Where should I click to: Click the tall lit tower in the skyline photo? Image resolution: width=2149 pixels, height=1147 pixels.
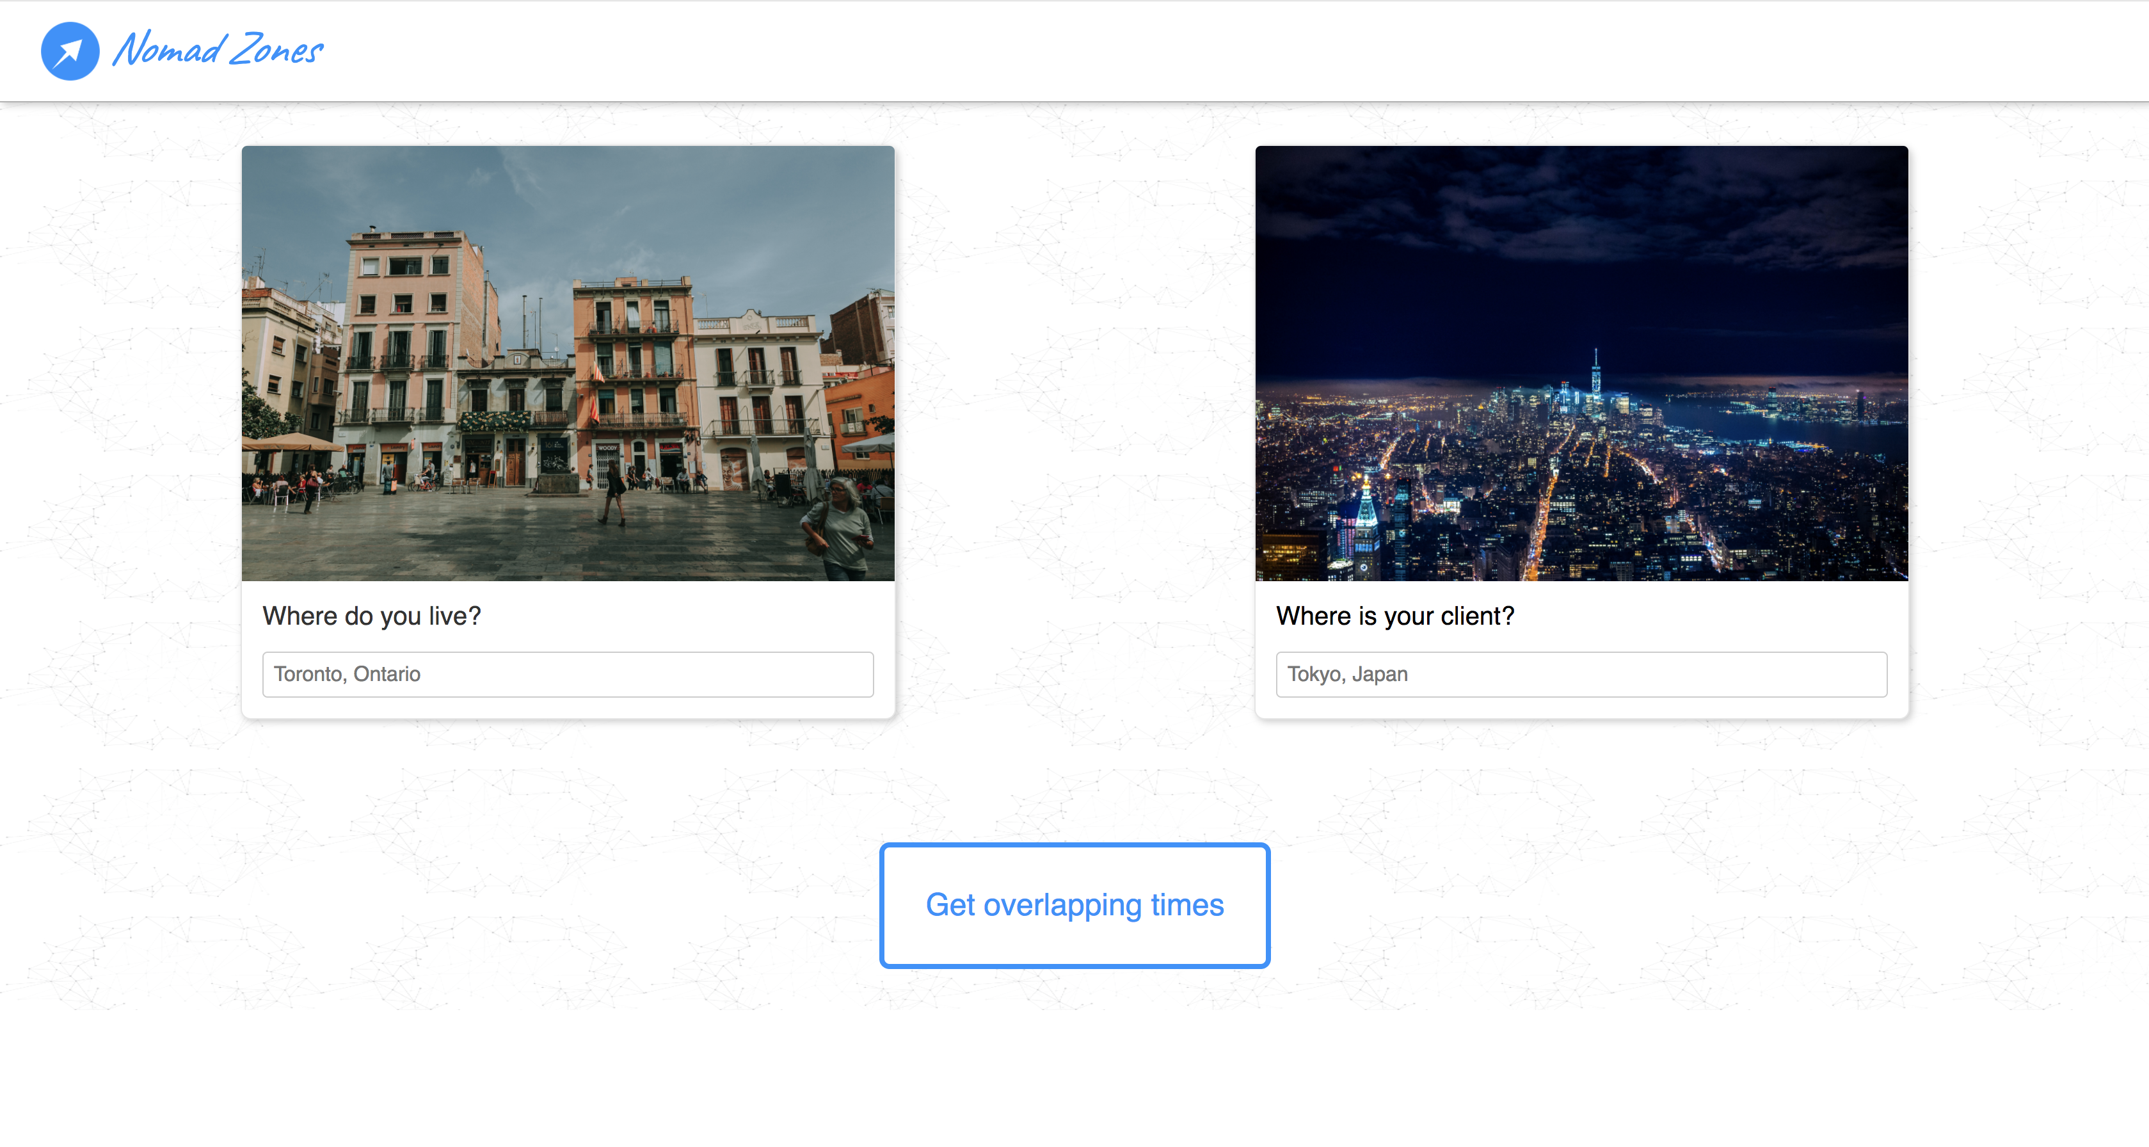coord(1595,380)
